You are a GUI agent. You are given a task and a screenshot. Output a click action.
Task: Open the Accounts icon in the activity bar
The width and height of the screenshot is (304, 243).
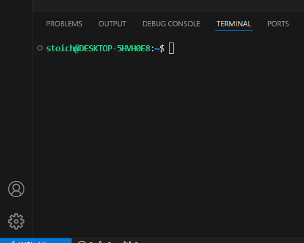(x=16, y=189)
